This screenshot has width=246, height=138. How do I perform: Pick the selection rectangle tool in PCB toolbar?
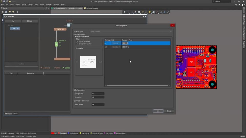[x=132, y=12]
